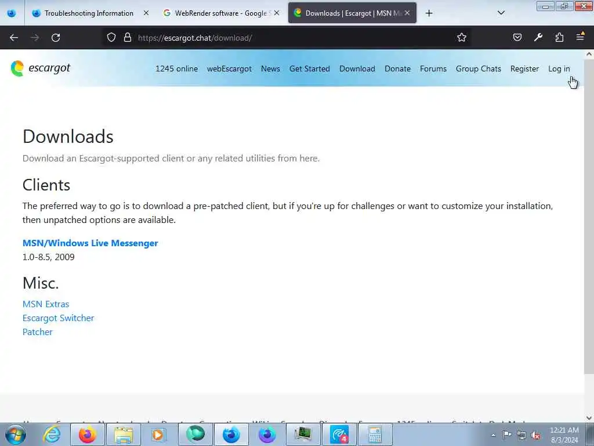594x446 pixels.
Task: Switch to the Troubleshooting Information tab
Action: (89, 13)
